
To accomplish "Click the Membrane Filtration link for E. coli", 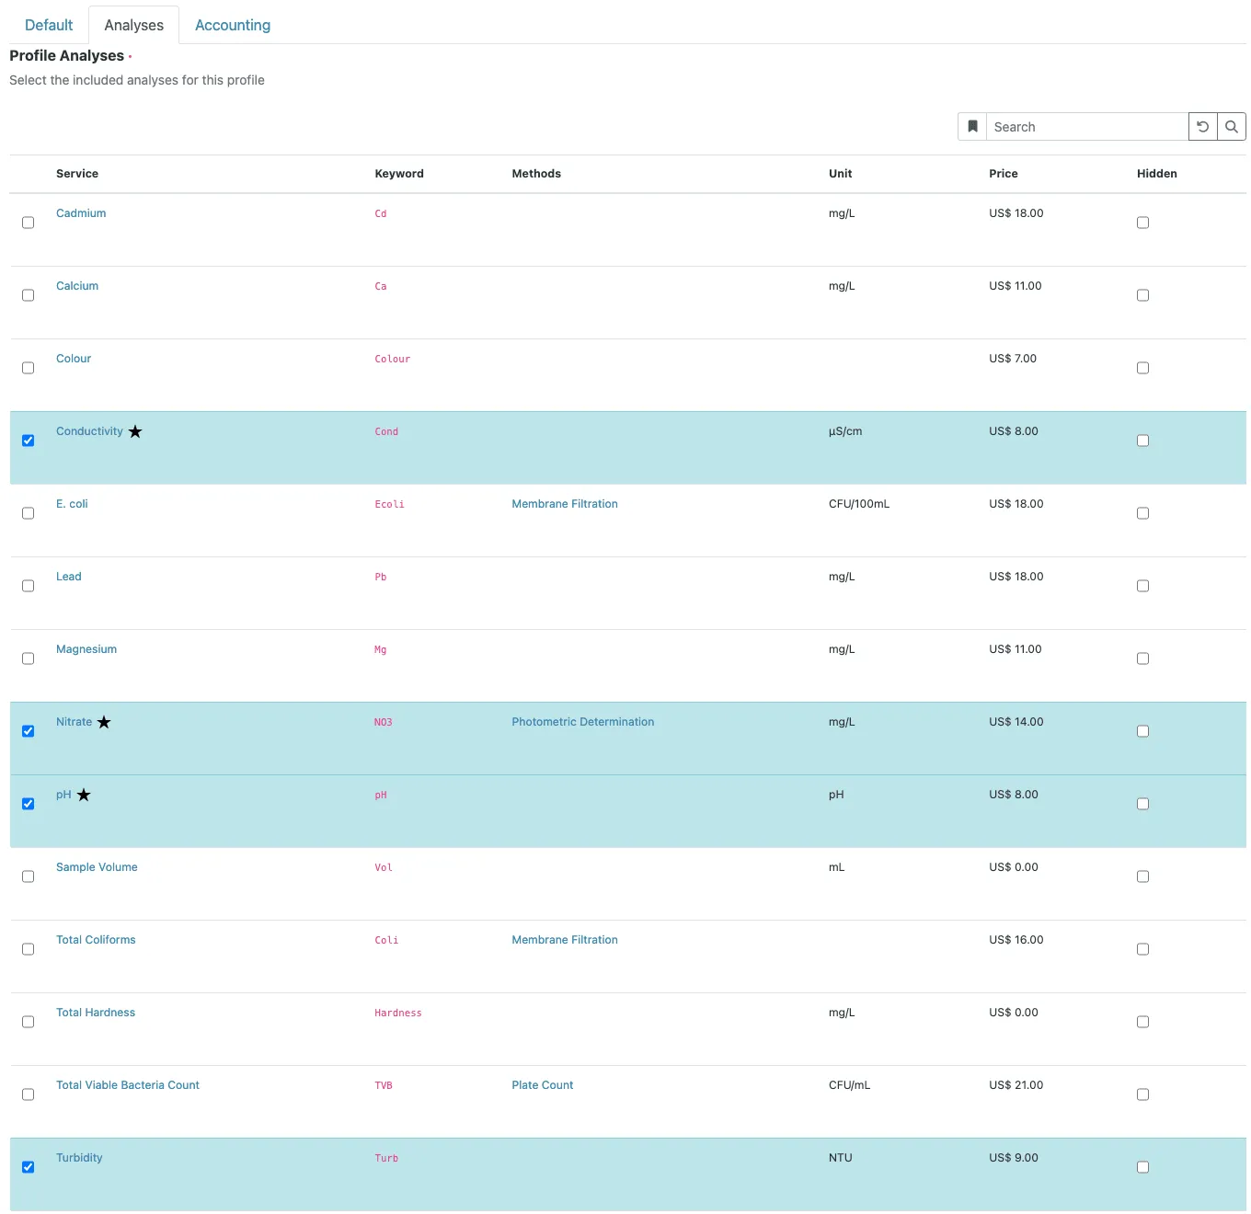I will [x=565, y=504].
